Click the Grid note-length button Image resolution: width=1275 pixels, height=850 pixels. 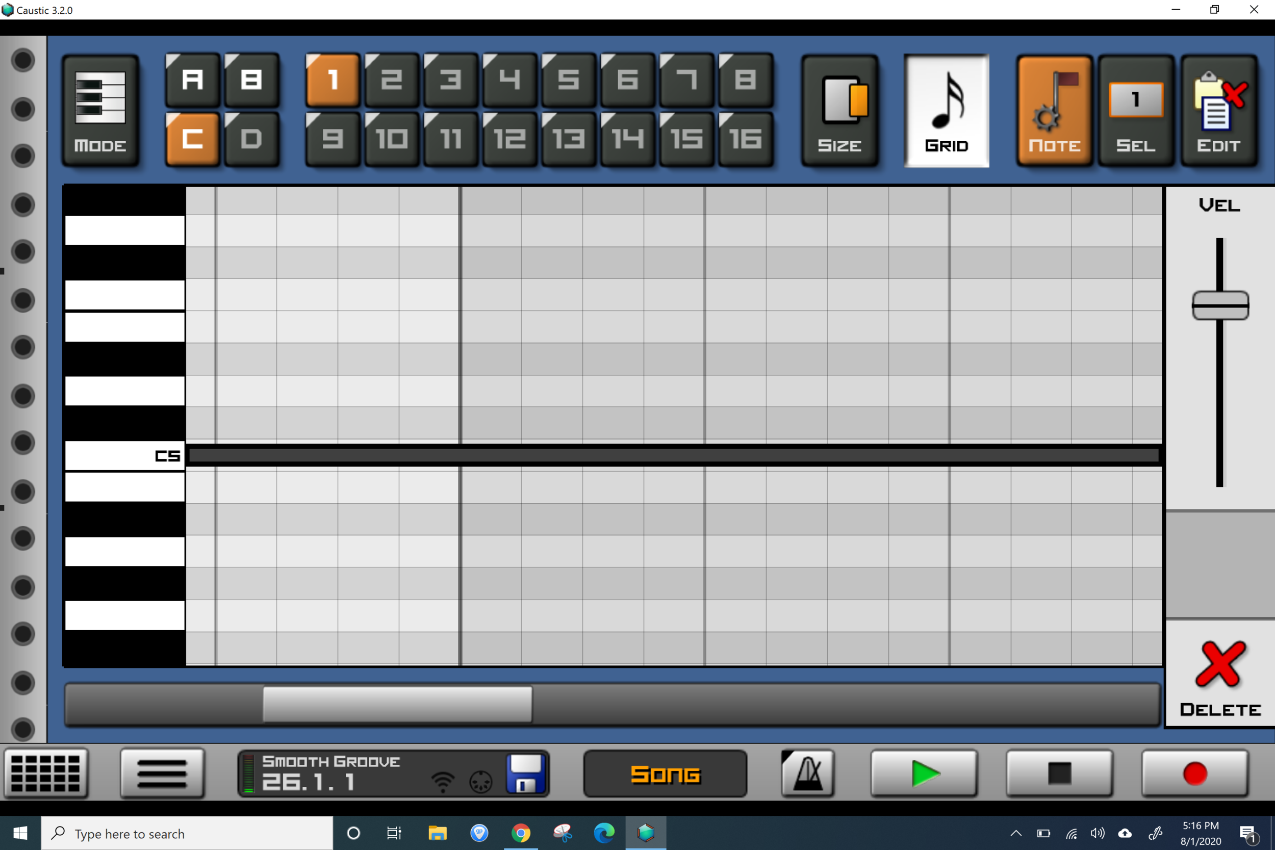(946, 110)
